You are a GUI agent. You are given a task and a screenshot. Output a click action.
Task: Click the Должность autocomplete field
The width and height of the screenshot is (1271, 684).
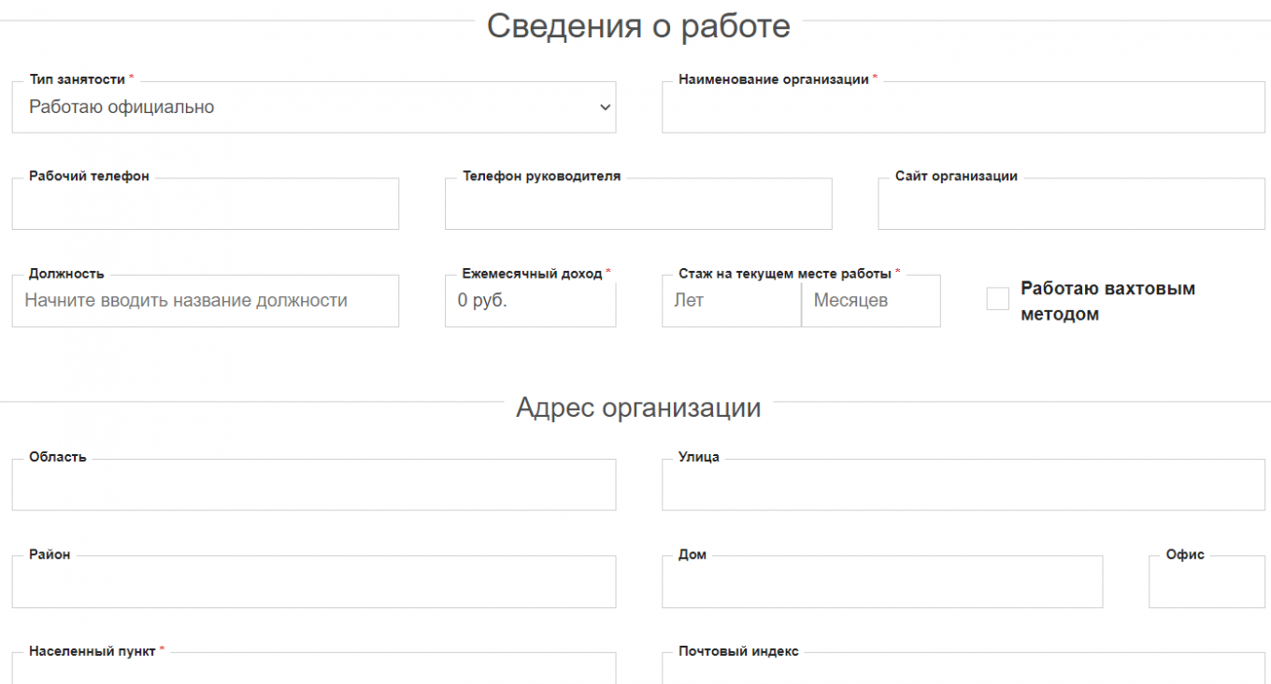click(205, 301)
